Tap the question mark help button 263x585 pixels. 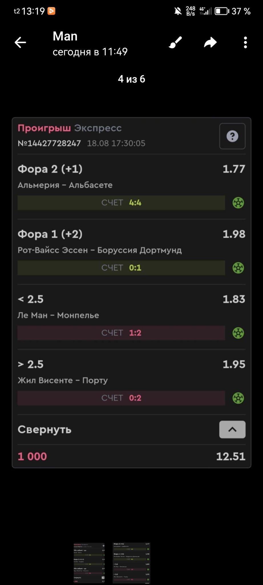232,136
